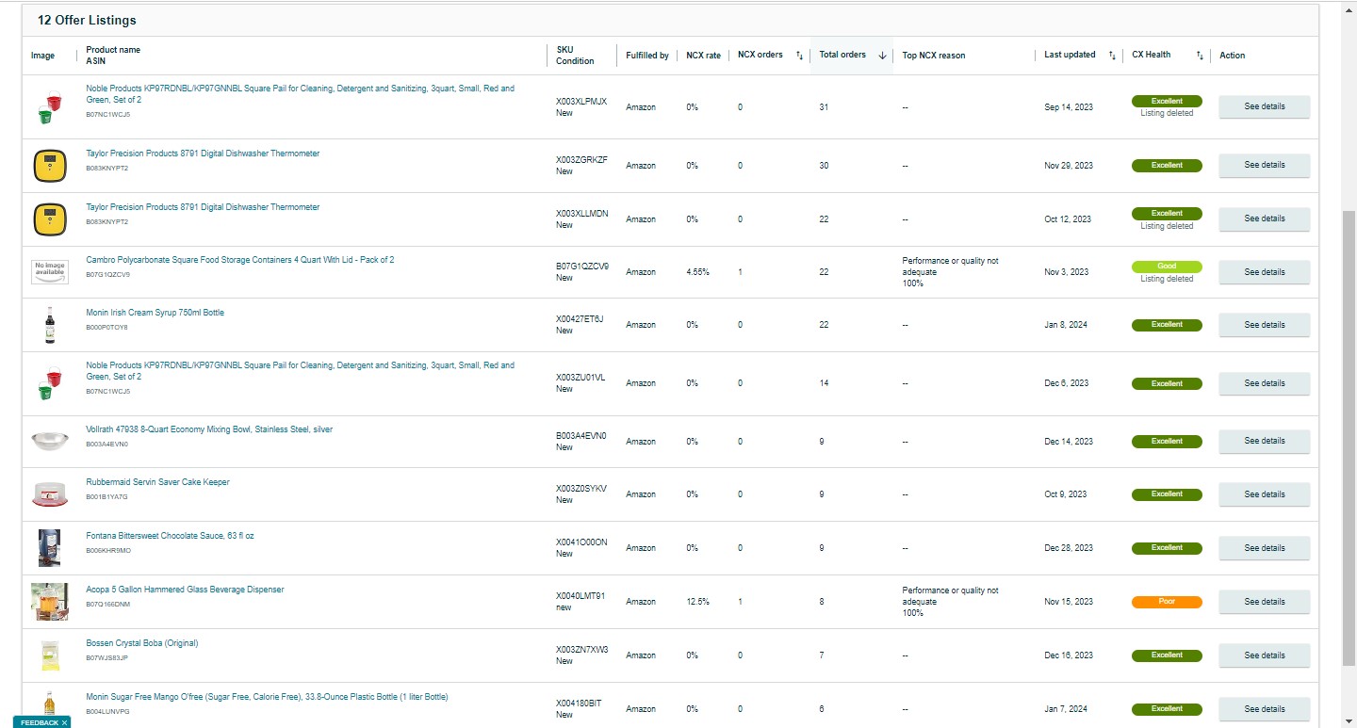
Task: Open Taylor Dishwasher Thermometer link with 30 orders
Action: click(203, 154)
